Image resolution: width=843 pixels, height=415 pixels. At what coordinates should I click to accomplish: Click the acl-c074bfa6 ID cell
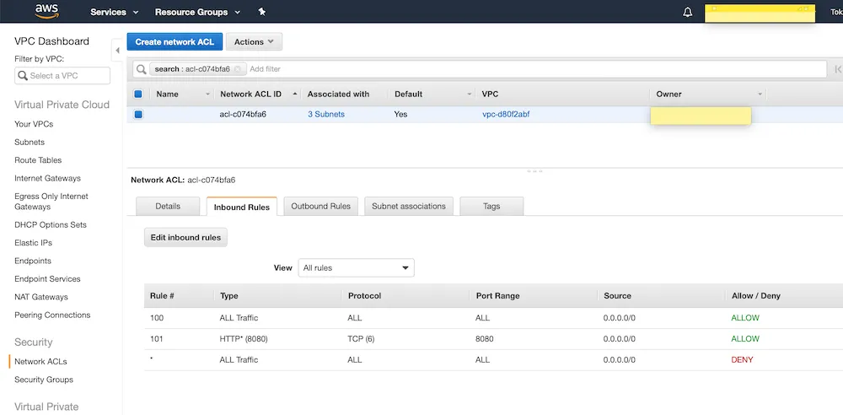point(243,114)
